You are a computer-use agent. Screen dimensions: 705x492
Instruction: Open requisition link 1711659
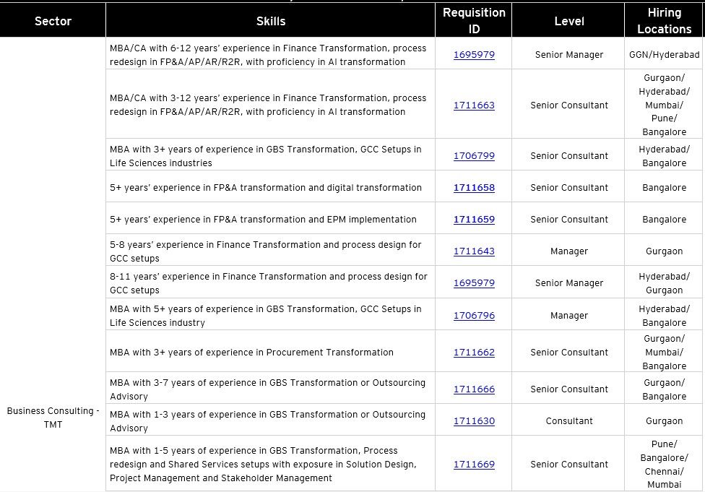tap(474, 220)
